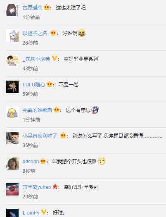The width and height of the screenshot is (166, 217).
Task: Open the dark dancer avatar of LULU随心
Action: (12, 87)
